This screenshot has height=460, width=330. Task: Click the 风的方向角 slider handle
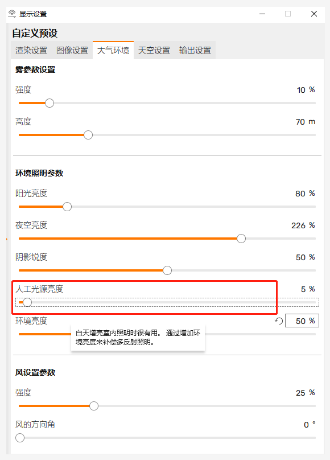(x=20, y=438)
